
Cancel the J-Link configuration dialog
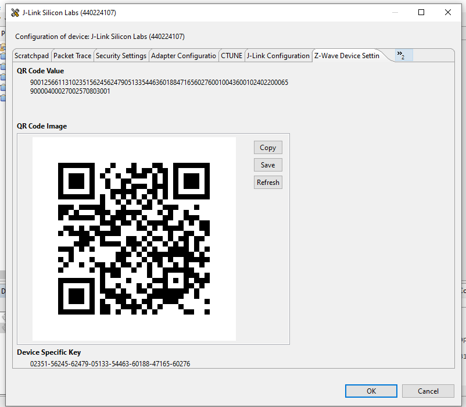[428, 391]
